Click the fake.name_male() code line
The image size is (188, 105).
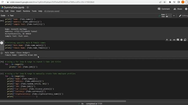pyautogui.click(x=25, y=45)
